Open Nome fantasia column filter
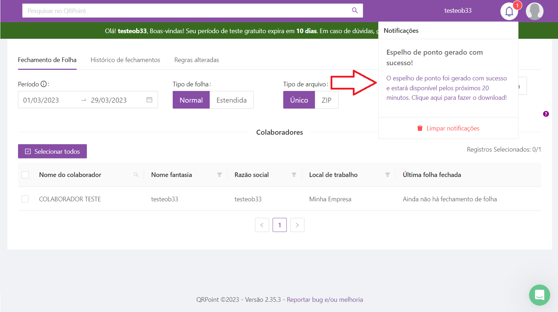558x312 pixels. click(x=219, y=175)
